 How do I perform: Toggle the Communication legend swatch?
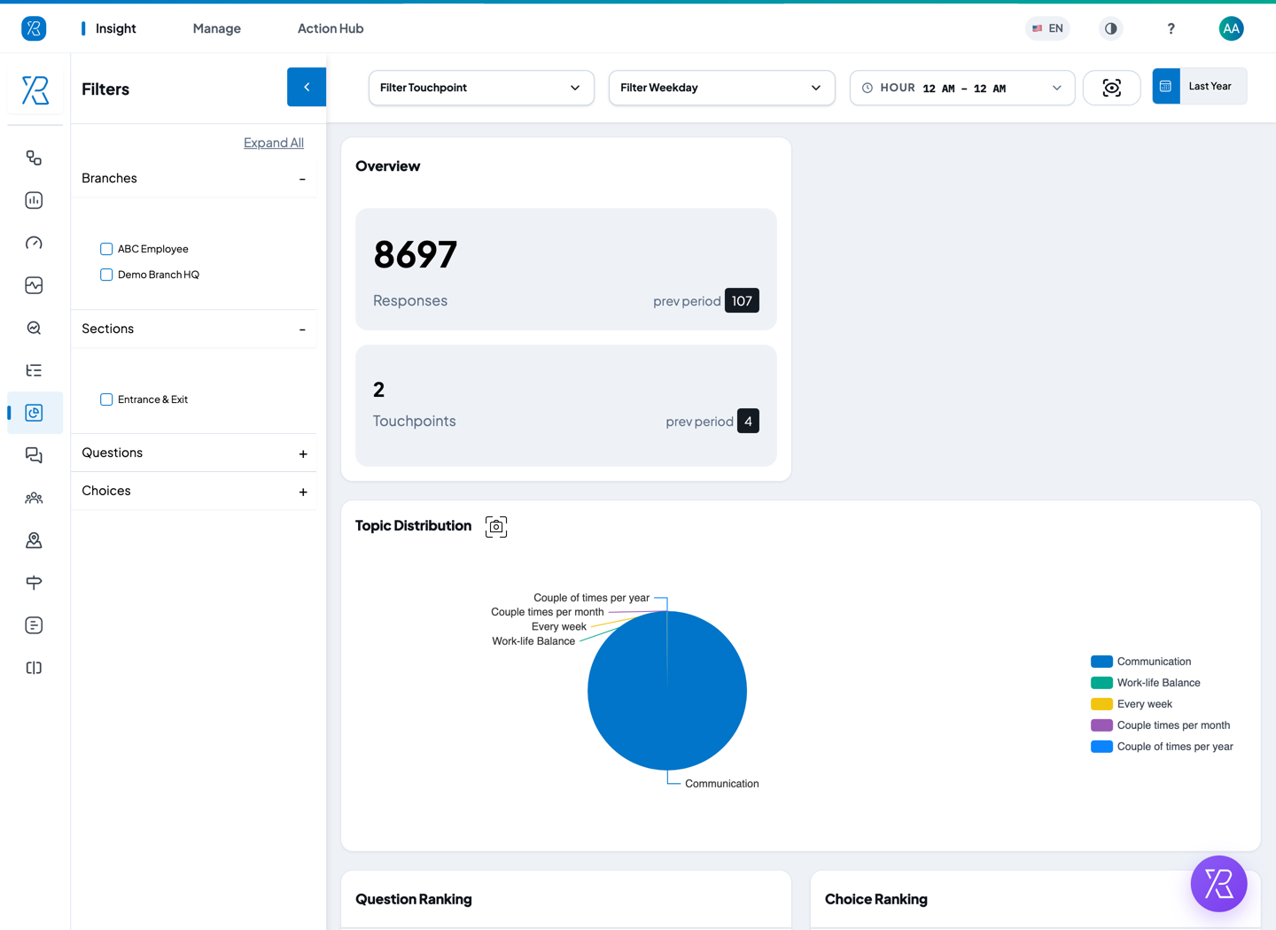point(1101,662)
